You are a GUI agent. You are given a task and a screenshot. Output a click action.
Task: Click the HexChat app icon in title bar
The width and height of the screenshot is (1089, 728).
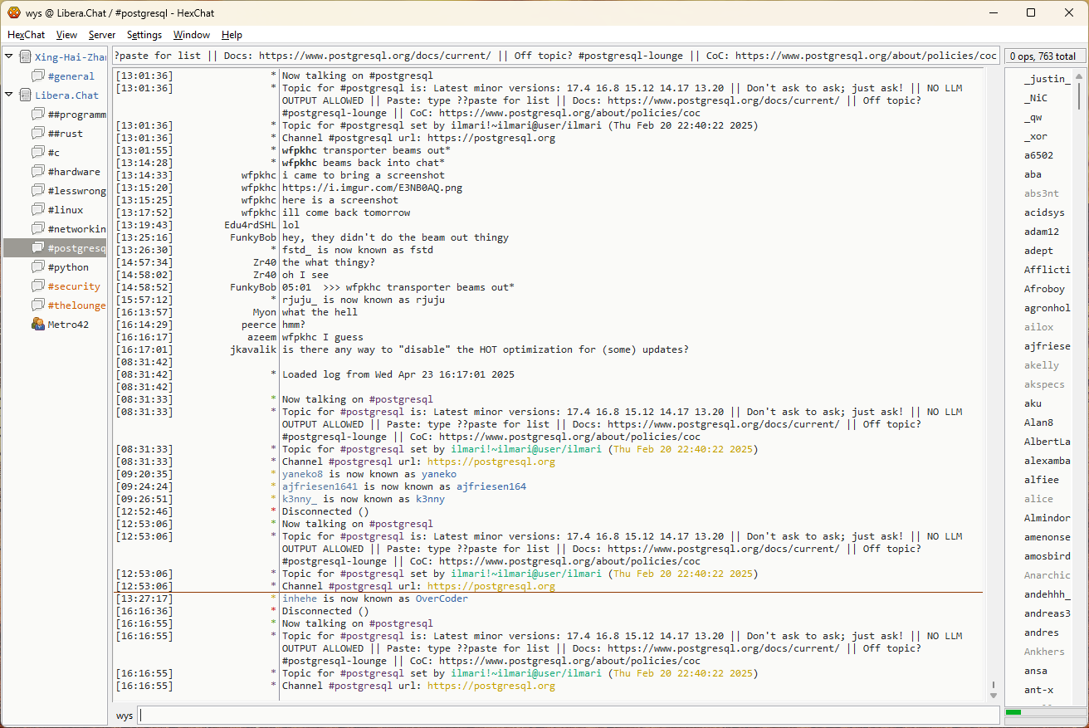(x=14, y=12)
